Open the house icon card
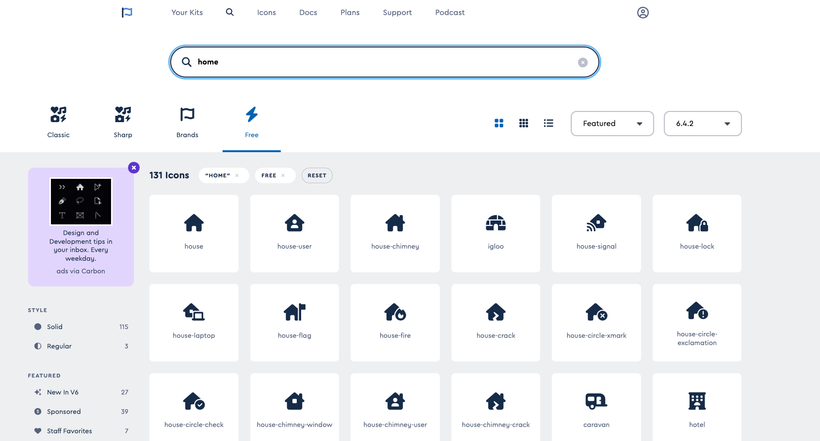Image resolution: width=820 pixels, height=441 pixels. click(x=193, y=234)
